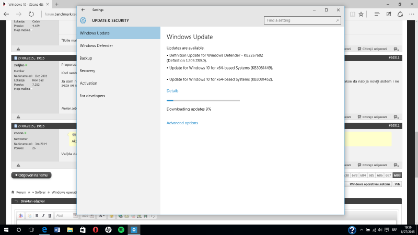Open zeljko's user profile link
The image size is (418, 235).
point(19,65)
